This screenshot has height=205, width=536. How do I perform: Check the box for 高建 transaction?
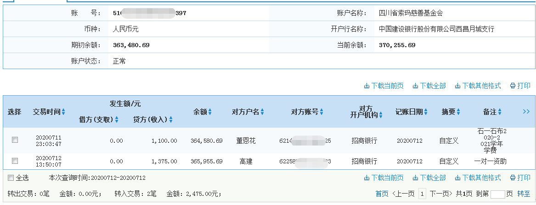(15, 161)
